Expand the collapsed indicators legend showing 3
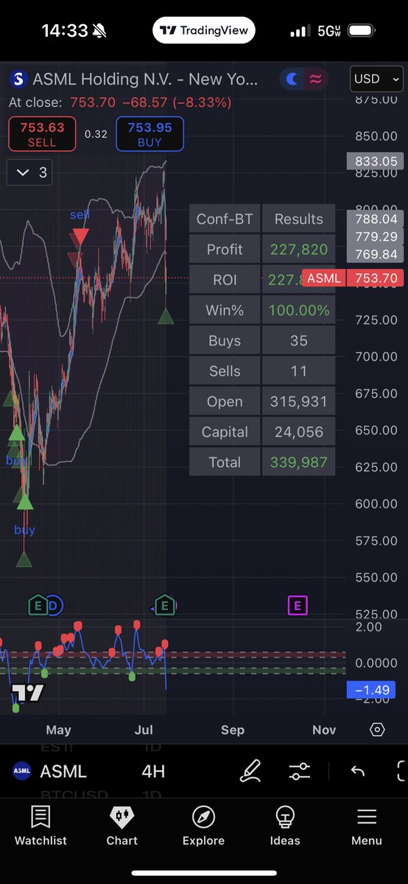Screen dimensions: 408x884 (29, 172)
